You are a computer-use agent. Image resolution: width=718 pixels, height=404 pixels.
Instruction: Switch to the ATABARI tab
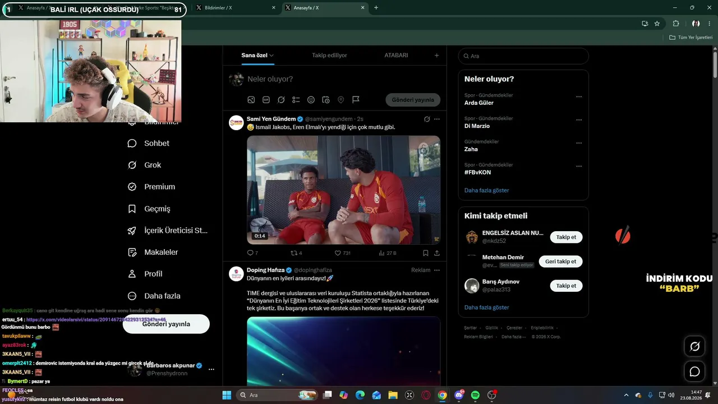click(x=396, y=56)
